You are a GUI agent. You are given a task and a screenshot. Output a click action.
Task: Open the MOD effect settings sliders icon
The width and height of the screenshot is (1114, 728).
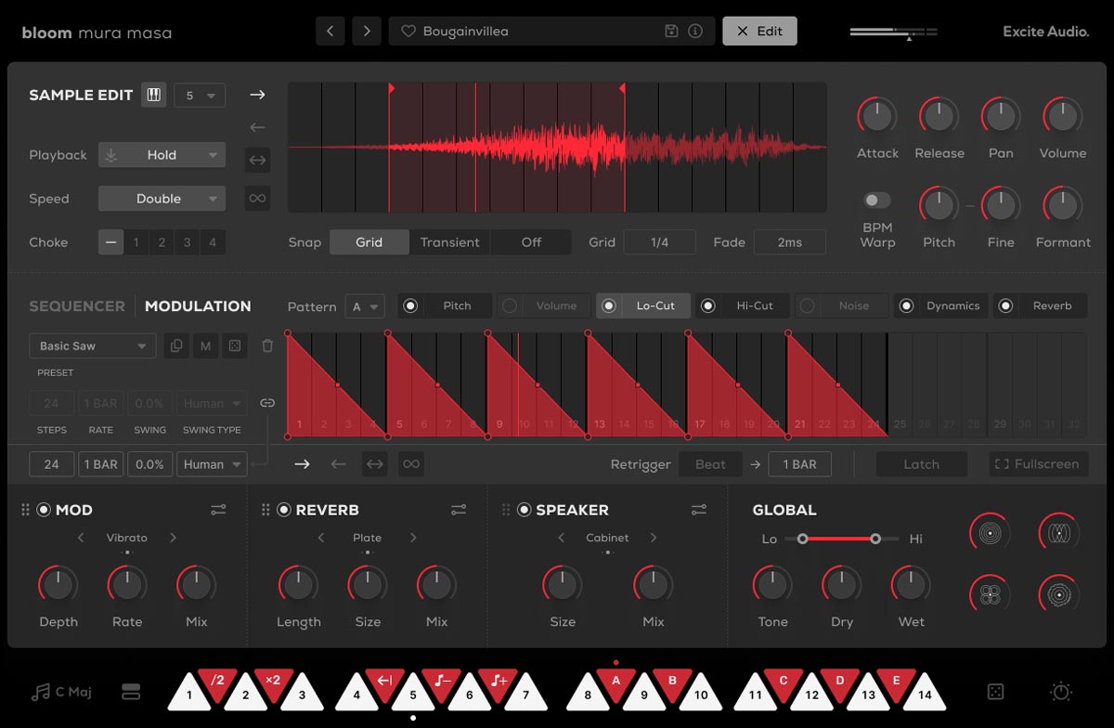point(218,510)
